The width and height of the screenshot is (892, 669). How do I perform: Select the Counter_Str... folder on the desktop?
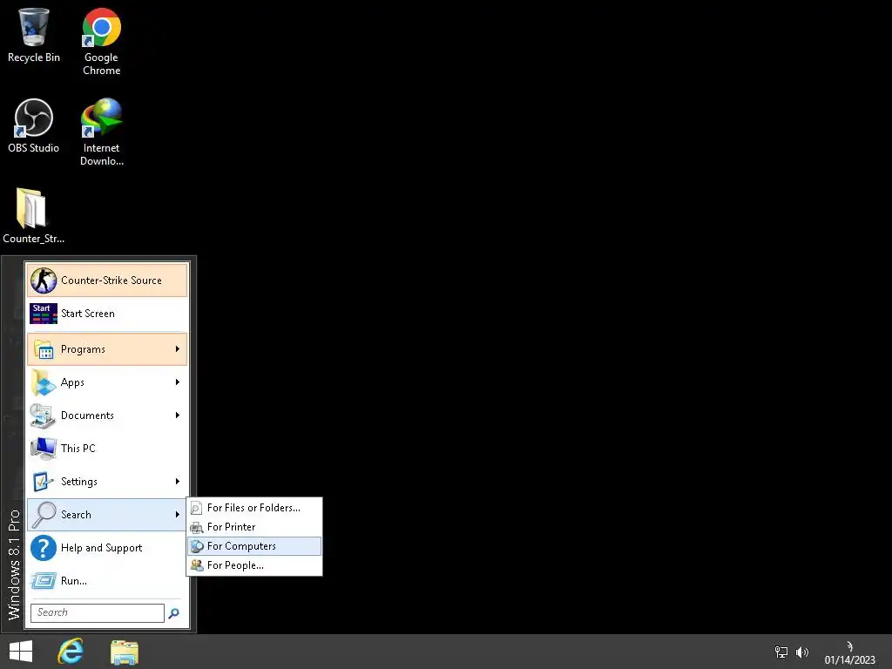(33, 216)
